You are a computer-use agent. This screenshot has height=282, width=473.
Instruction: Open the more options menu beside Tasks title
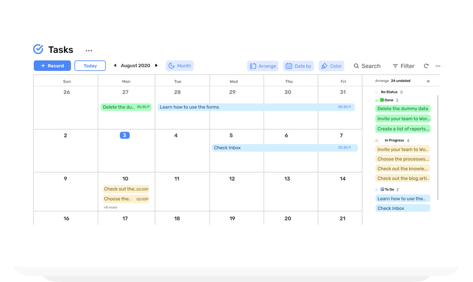point(89,50)
